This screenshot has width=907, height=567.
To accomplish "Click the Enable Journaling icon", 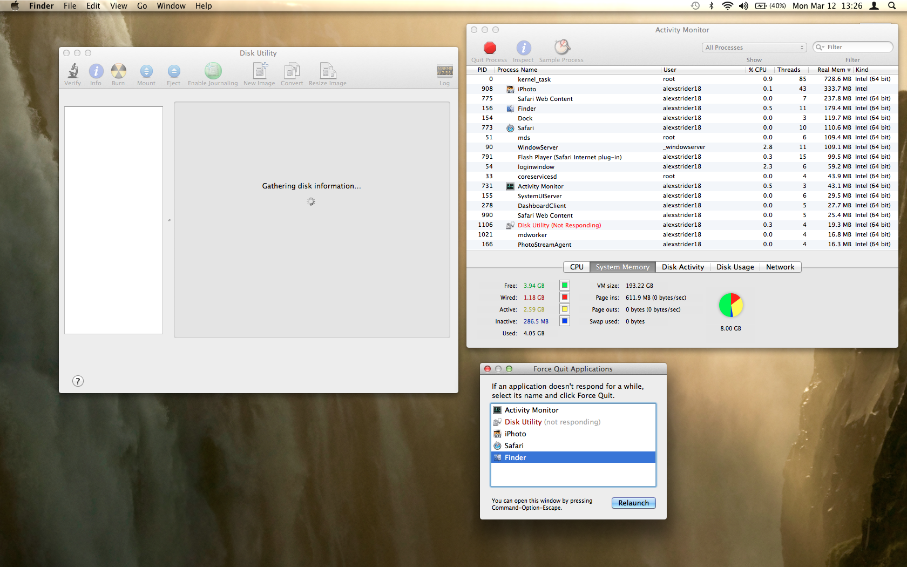I will [213, 71].
